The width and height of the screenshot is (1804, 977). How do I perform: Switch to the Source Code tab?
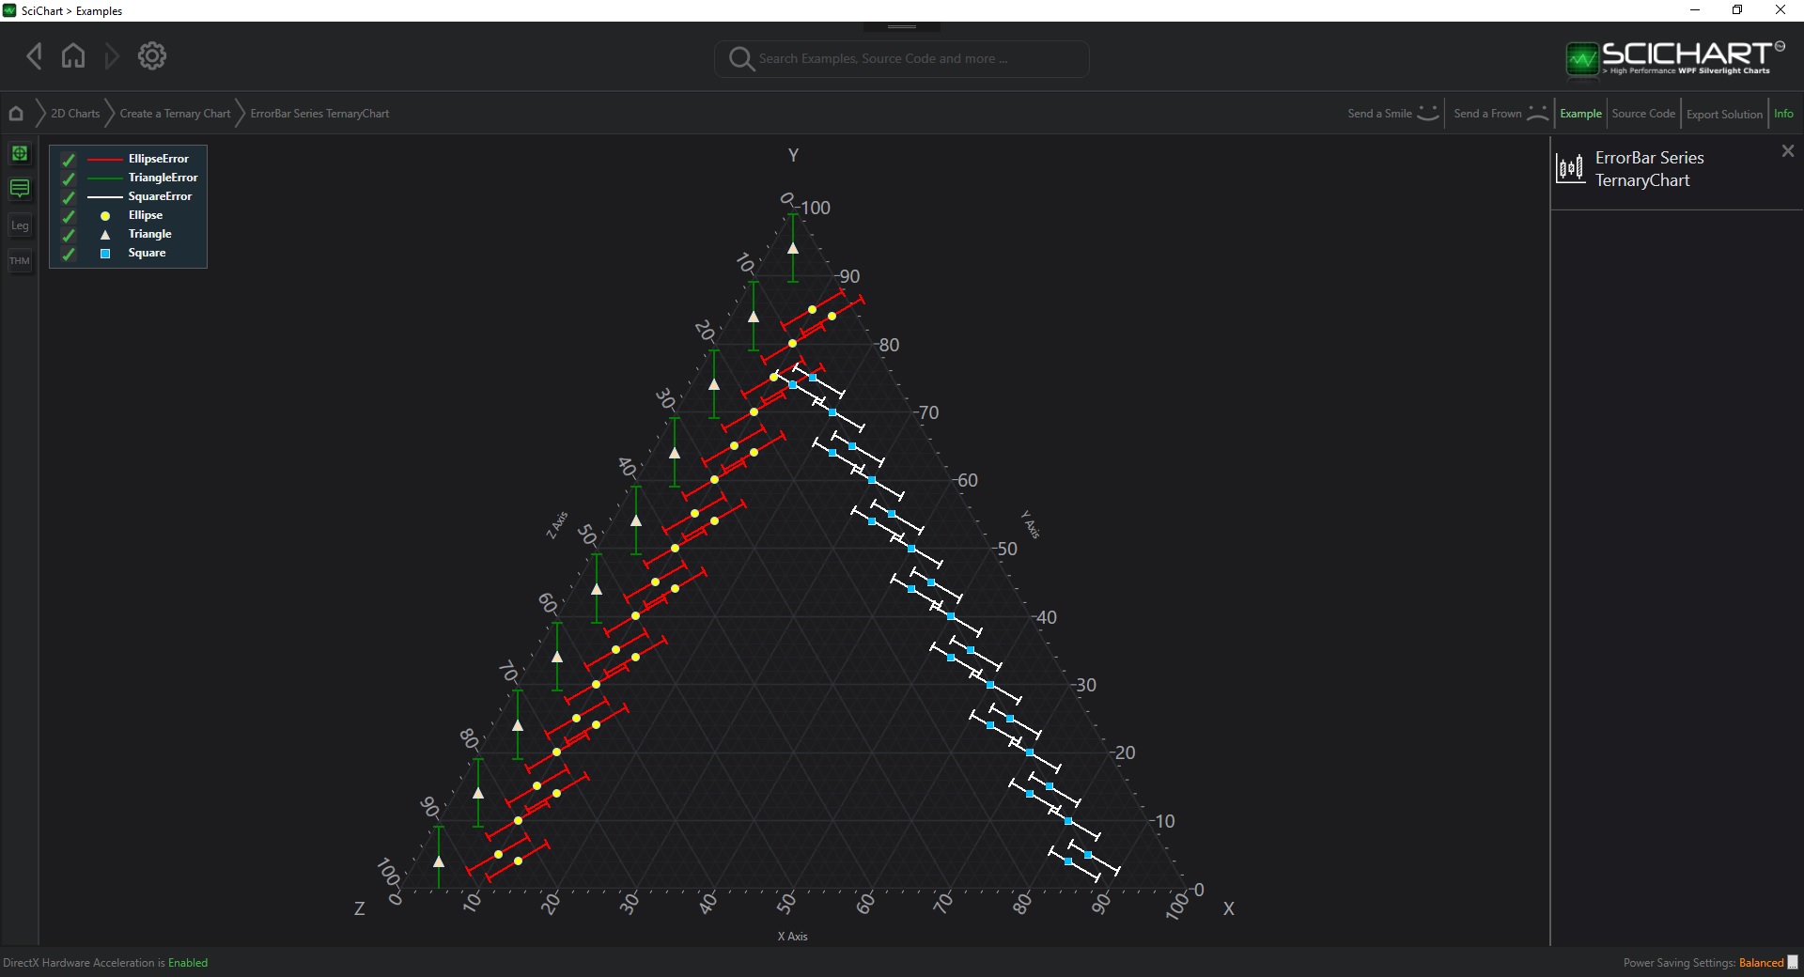(x=1643, y=114)
